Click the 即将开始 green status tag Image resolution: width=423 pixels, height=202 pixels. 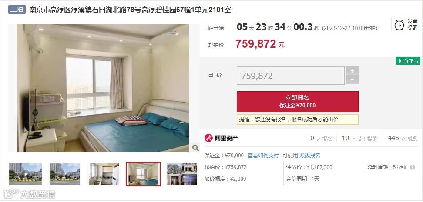408,61
